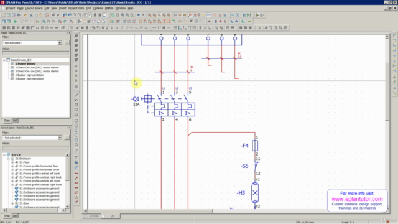This screenshot has height=224, width=398.
Task: Switch to List tab in Pages navigator
Action: point(15,121)
